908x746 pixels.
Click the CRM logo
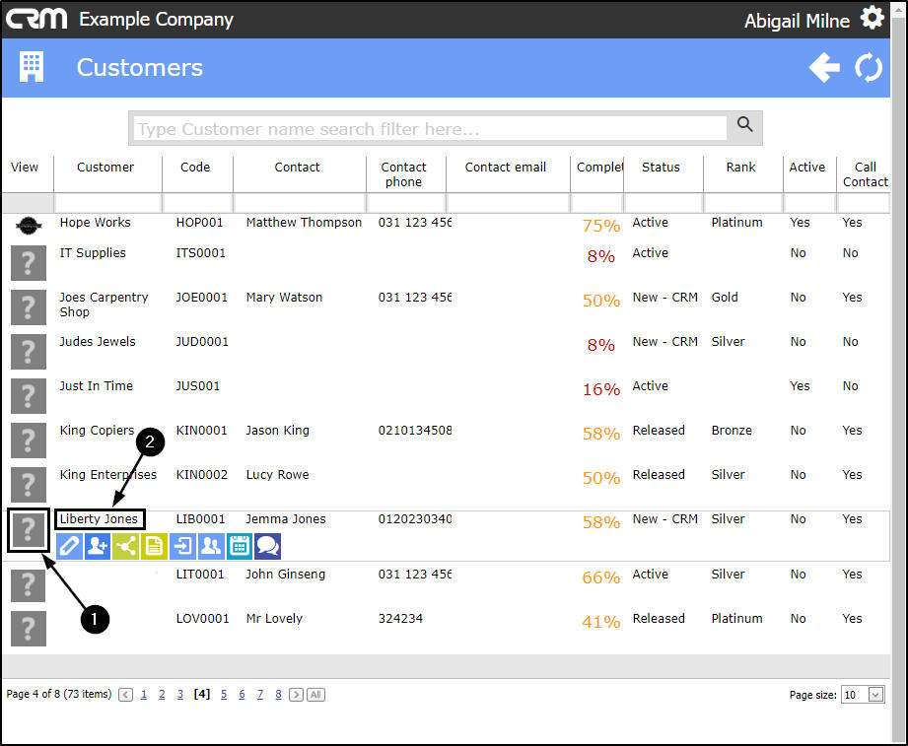tap(36, 19)
